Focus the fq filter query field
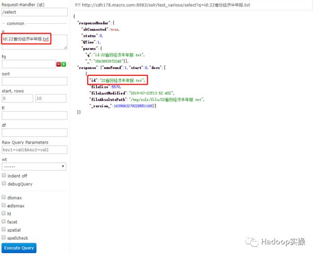This screenshot has width=315, height=256. click(x=29, y=64)
